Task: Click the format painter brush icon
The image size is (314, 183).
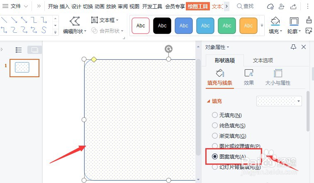Action: click(309, 20)
